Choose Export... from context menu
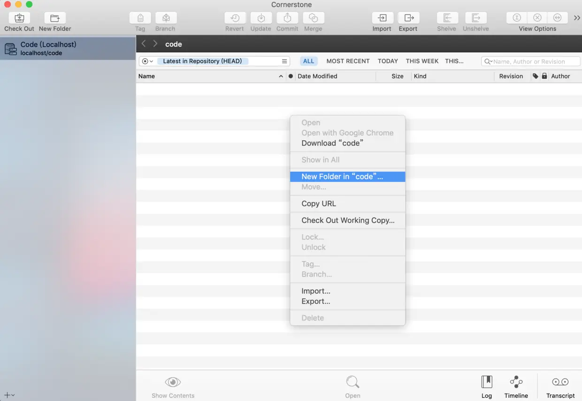This screenshot has height=401, width=582. (347, 301)
